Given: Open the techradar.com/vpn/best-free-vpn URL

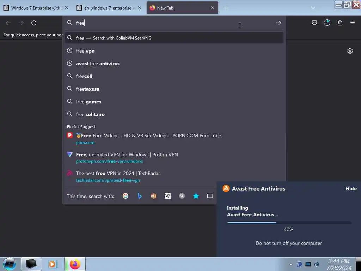Looking at the screenshot, I should 108,180.
